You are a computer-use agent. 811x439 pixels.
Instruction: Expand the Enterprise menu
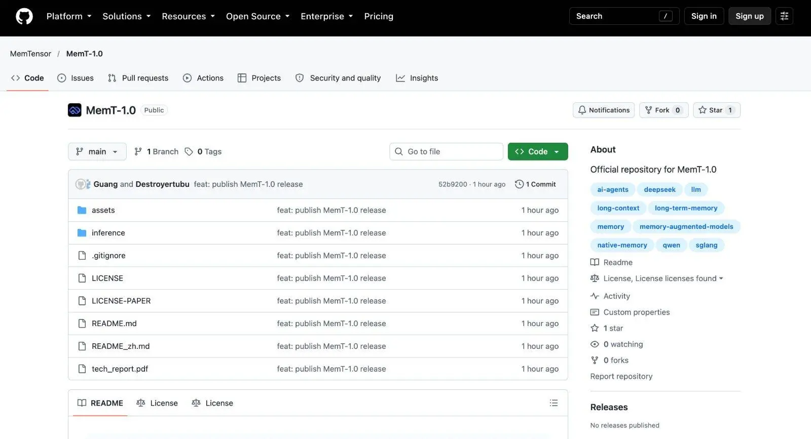pos(327,16)
